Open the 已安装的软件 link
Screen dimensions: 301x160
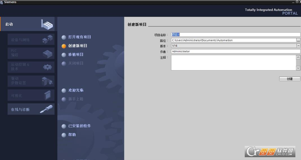[x=80, y=126]
